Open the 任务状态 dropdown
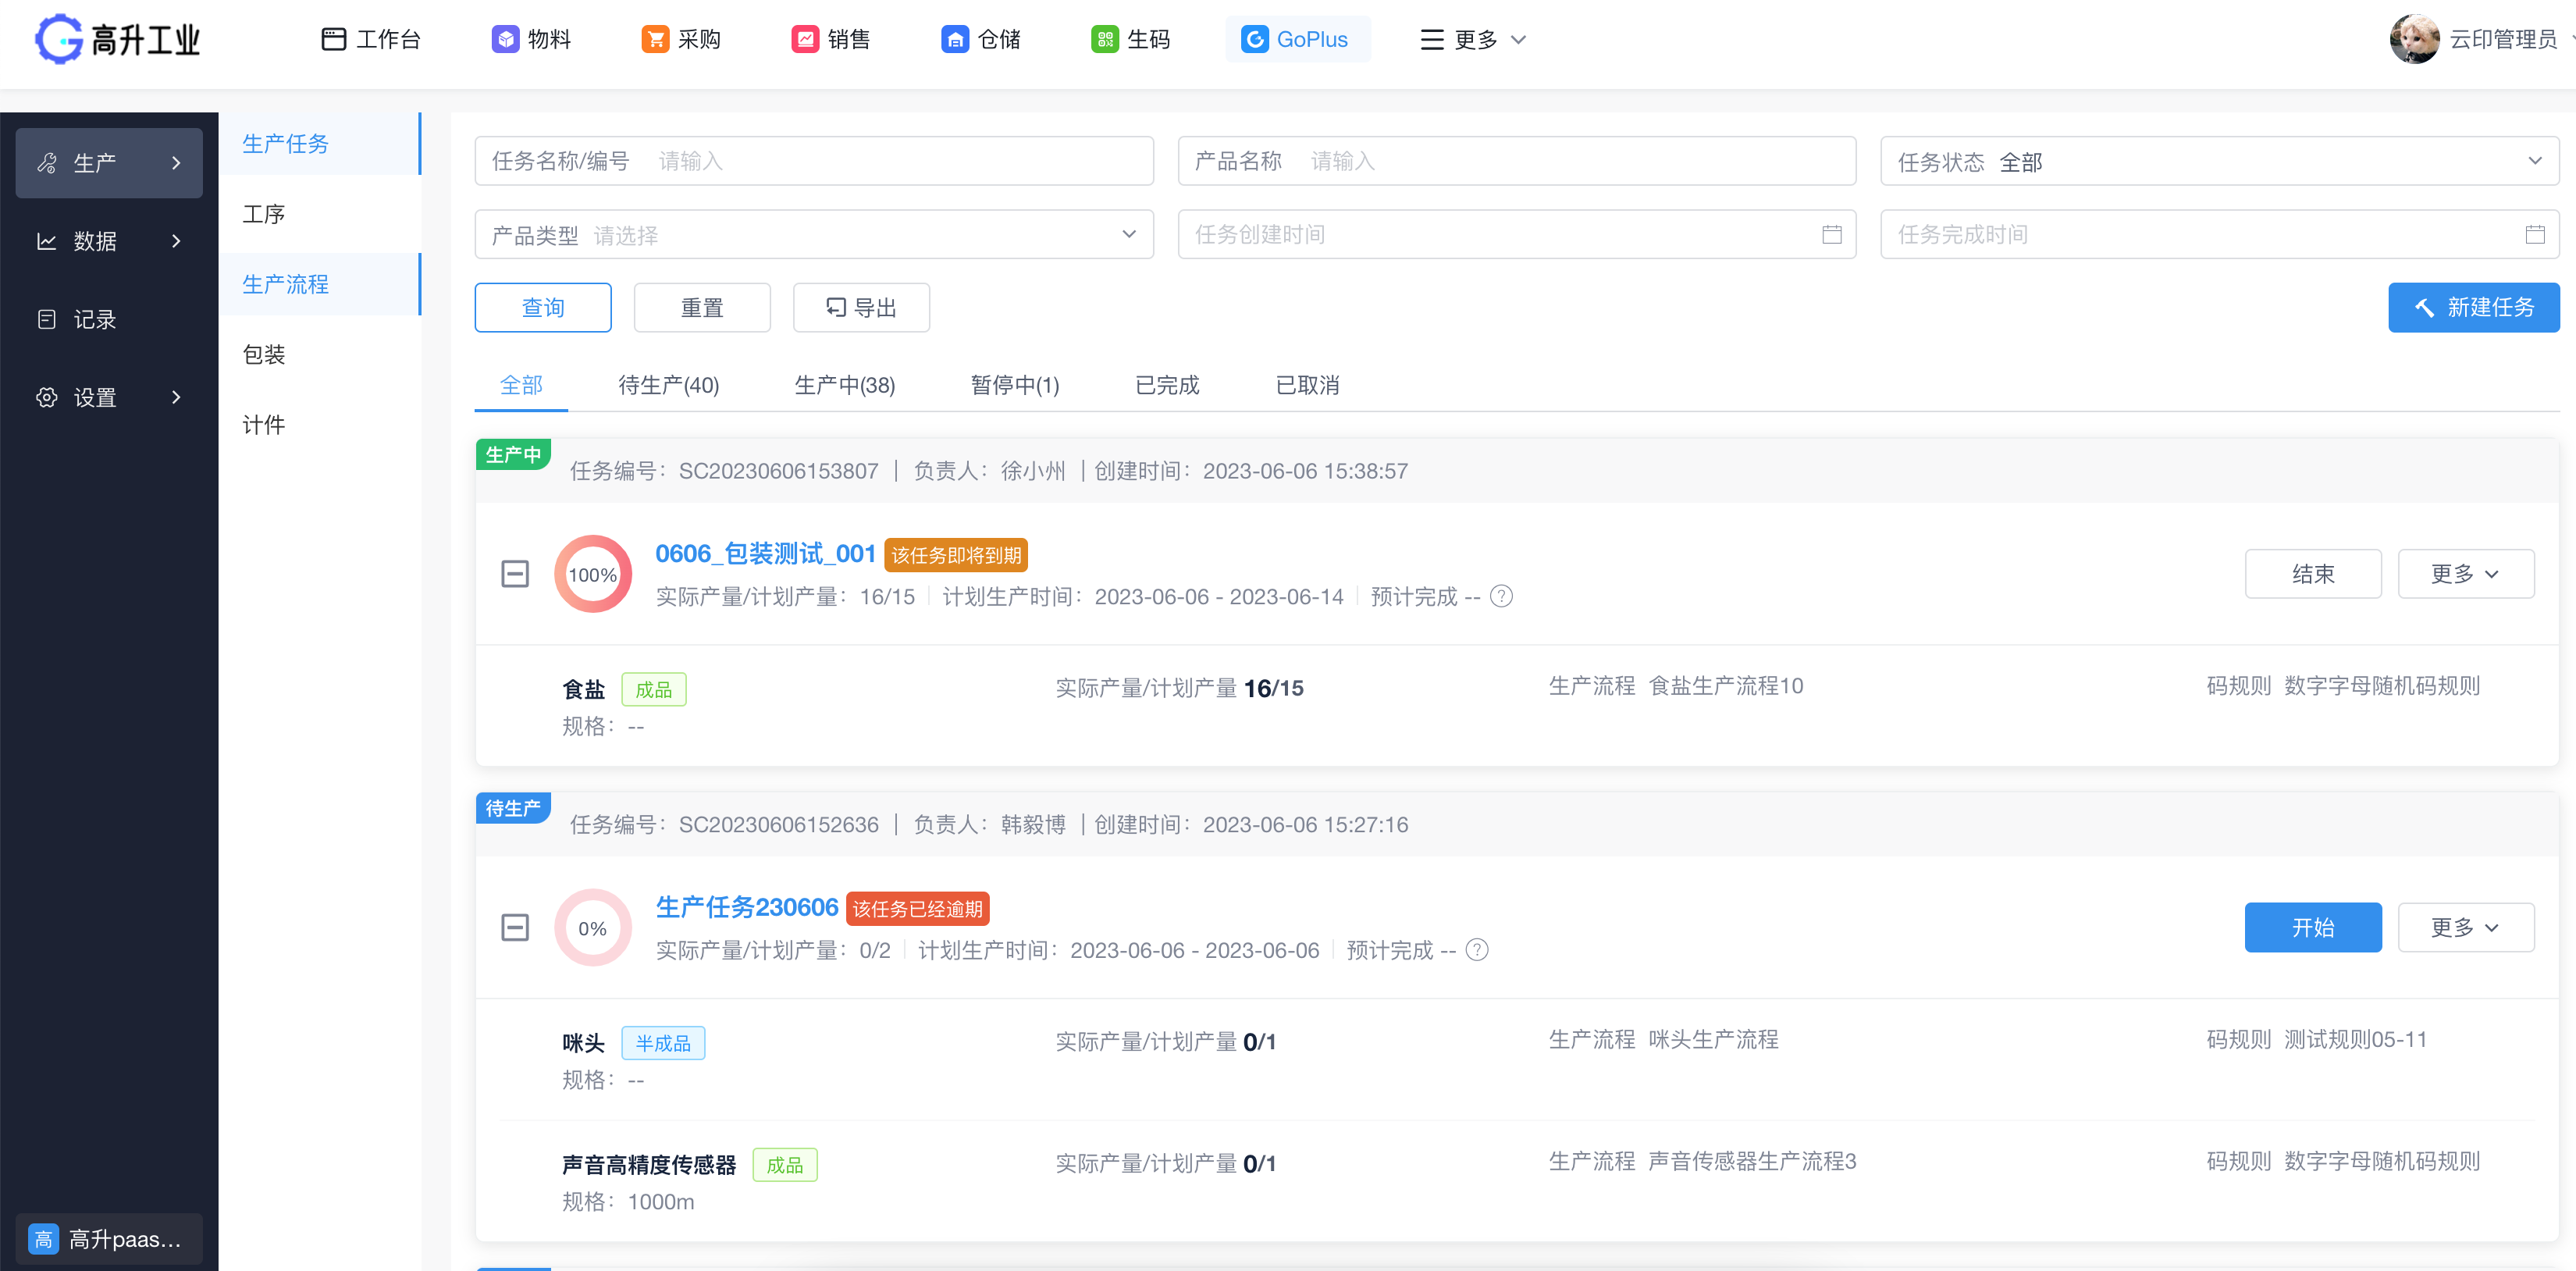Image resolution: width=2576 pixels, height=1271 pixels. coord(2219,161)
